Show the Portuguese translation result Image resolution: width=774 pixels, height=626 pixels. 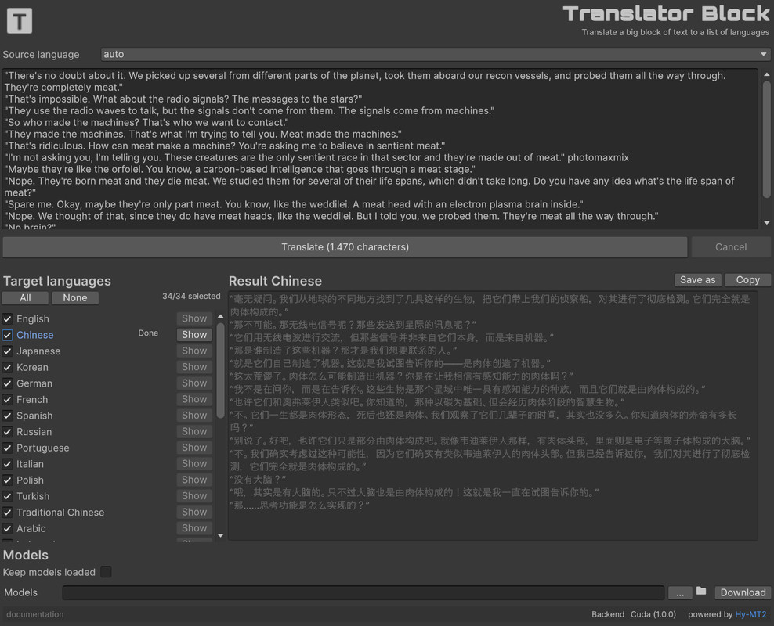point(194,448)
